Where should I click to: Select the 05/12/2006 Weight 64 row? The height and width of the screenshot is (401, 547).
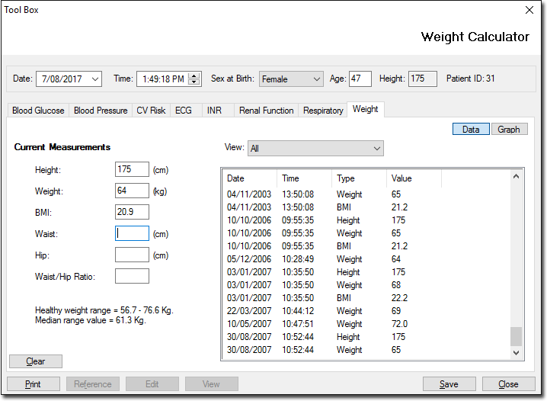(366, 259)
